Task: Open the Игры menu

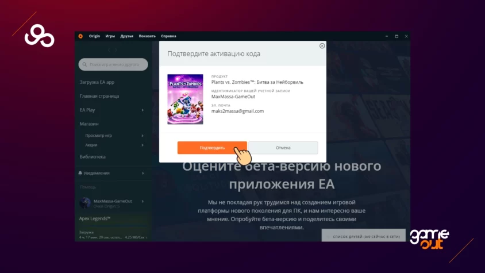Action: coord(110,36)
